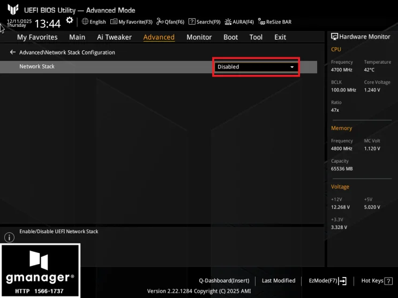This screenshot has width=398, height=298.
Task: Click BCLK value 100.00 MHz
Action: (343, 90)
